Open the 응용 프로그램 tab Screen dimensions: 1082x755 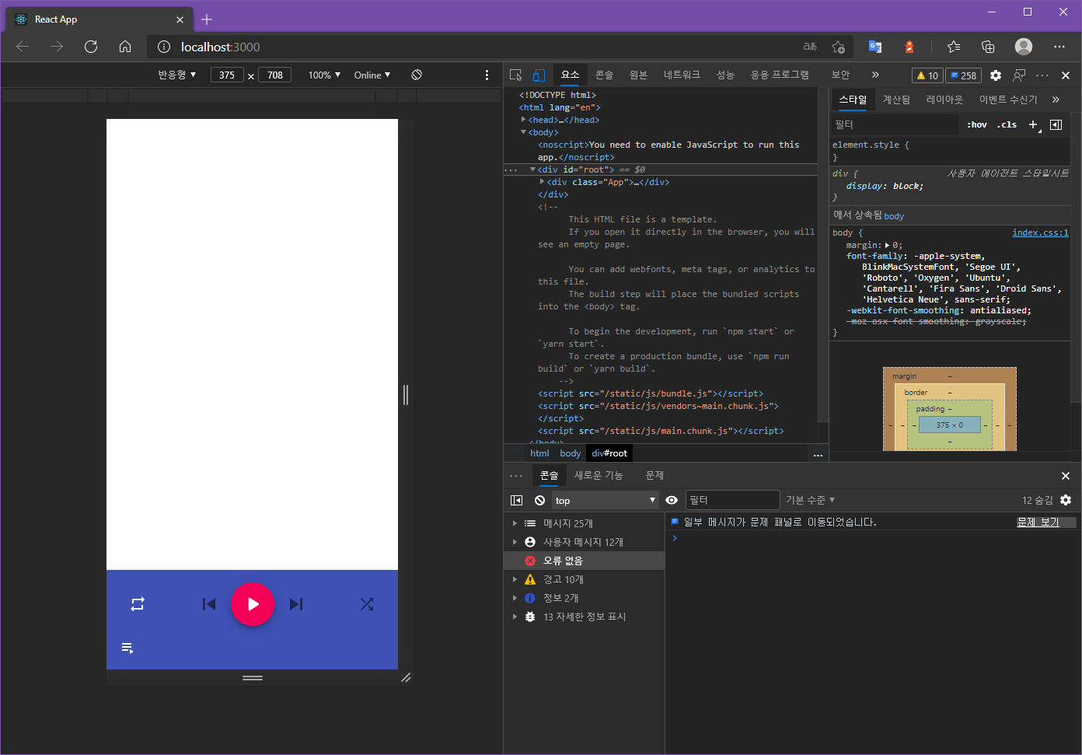click(780, 75)
